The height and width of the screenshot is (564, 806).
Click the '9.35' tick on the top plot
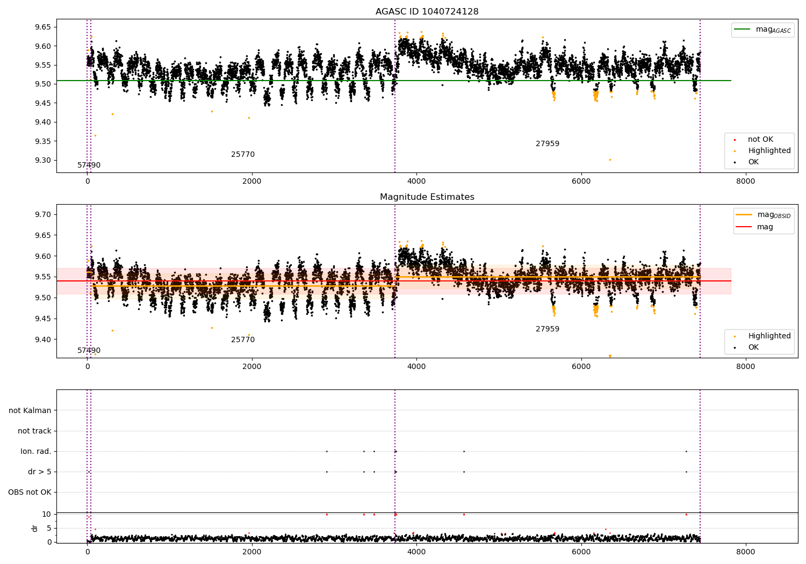pyautogui.click(x=43, y=141)
